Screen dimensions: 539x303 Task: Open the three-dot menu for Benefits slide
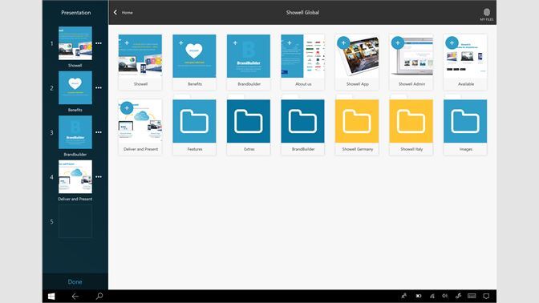99,88
